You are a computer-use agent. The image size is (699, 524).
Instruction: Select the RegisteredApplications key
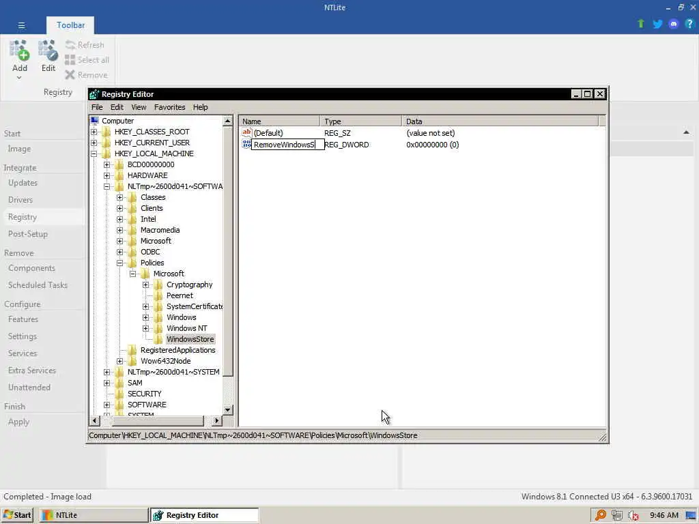coord(178,350)
